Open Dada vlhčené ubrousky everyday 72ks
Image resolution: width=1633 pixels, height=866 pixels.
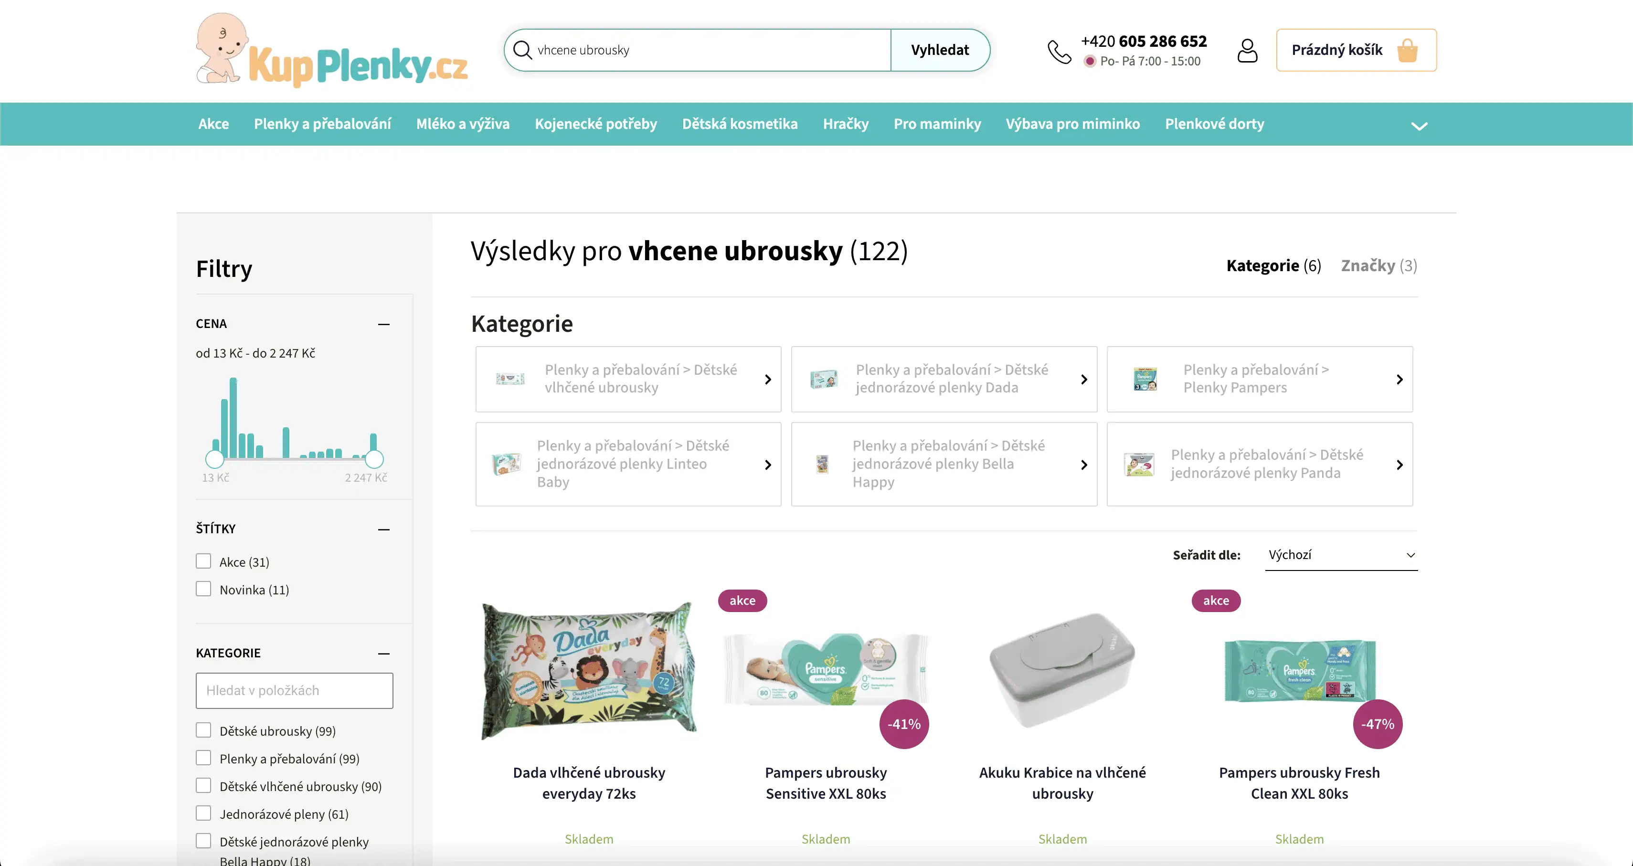pos(589,783)
